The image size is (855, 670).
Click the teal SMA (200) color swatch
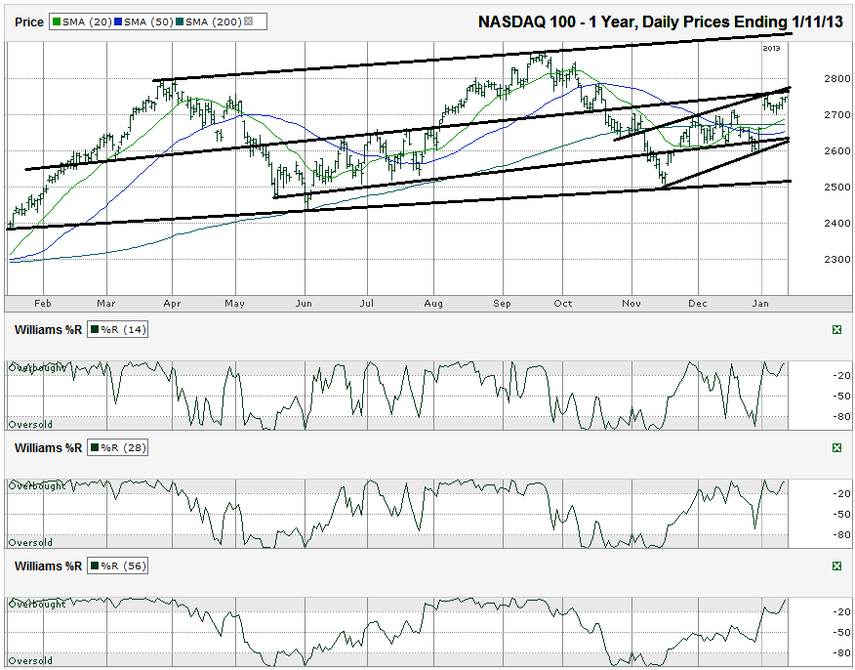(180, 21)
